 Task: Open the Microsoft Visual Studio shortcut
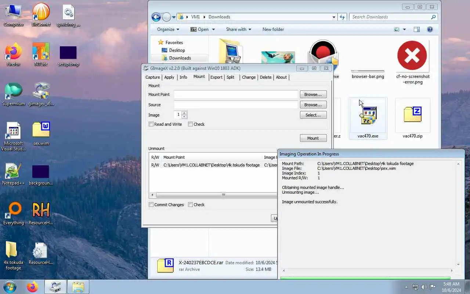[x=14, y=136]
